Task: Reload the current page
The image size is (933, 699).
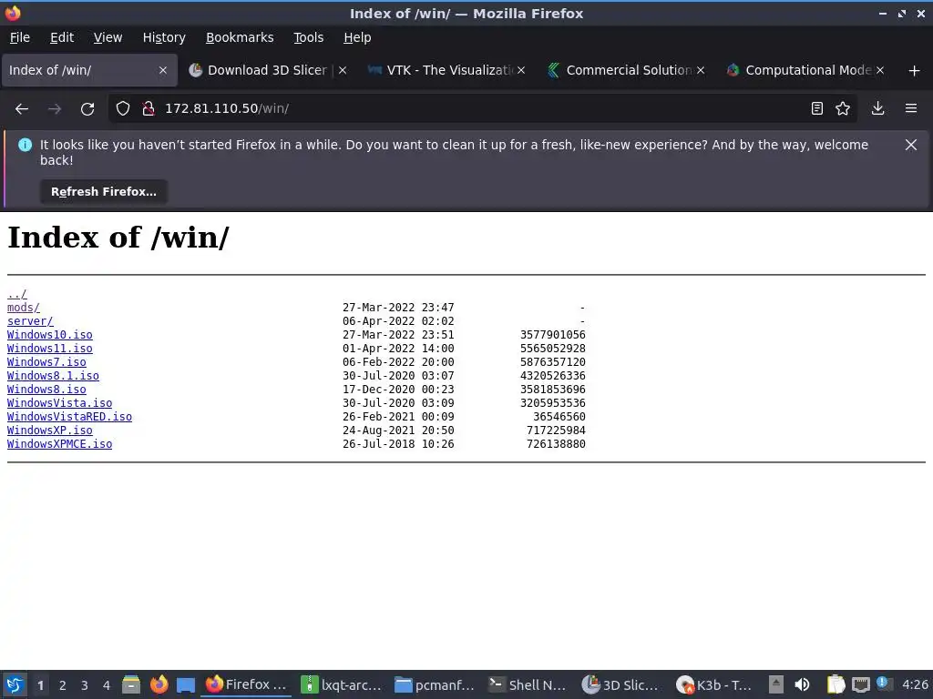Action: pyautogui.click(x=87, y=109)
